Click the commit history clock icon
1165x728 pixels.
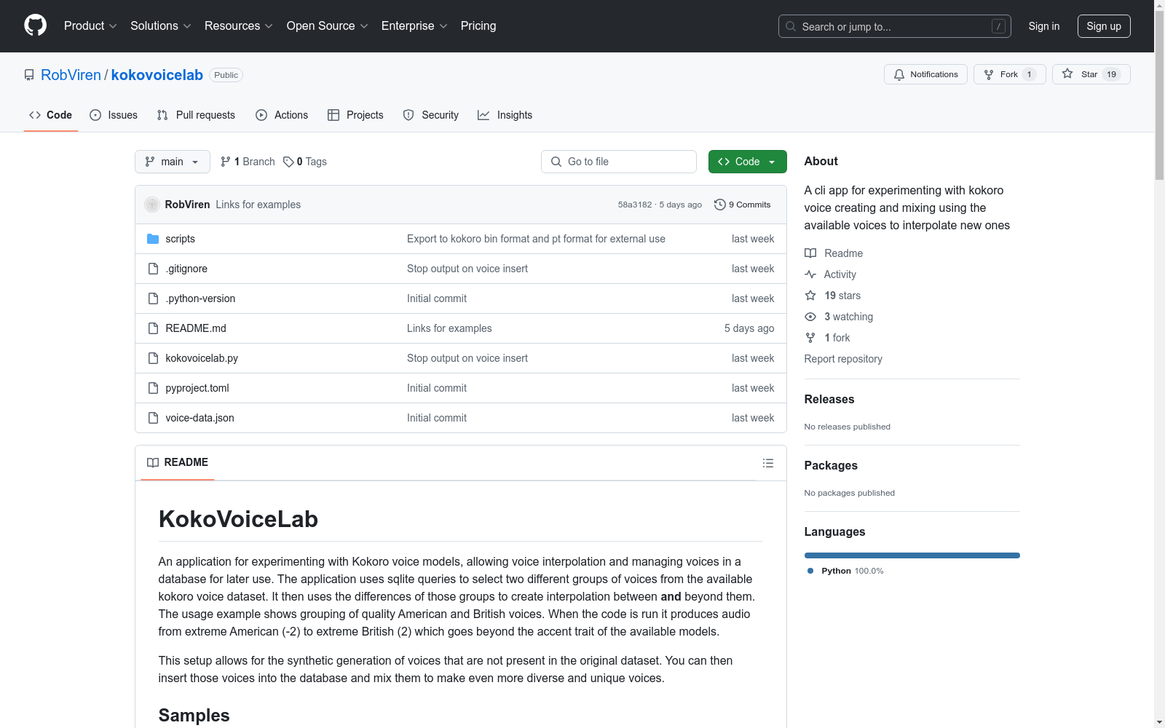click(x=720, y=205)
